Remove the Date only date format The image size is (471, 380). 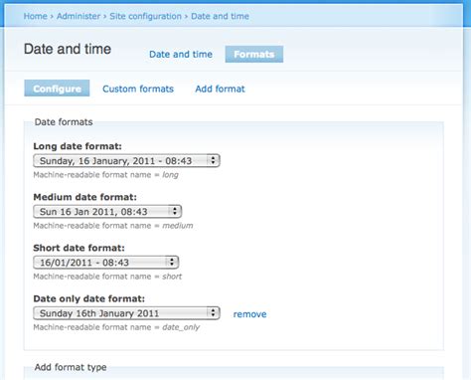(249, 314)
